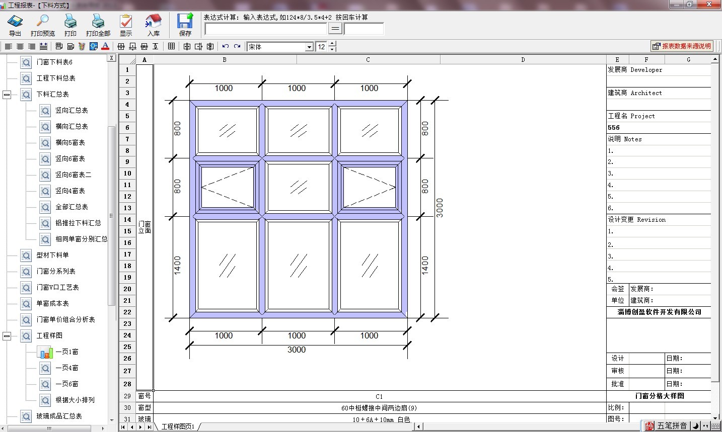The width and height of the screenshot is (722, 432).
Task: Collapse the 下料汇总表 tree node
Action: pos(7,95)
